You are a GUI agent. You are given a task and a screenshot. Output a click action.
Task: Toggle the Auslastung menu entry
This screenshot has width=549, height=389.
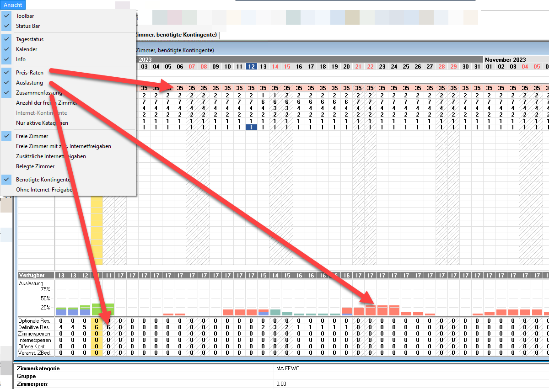point(29,83)
